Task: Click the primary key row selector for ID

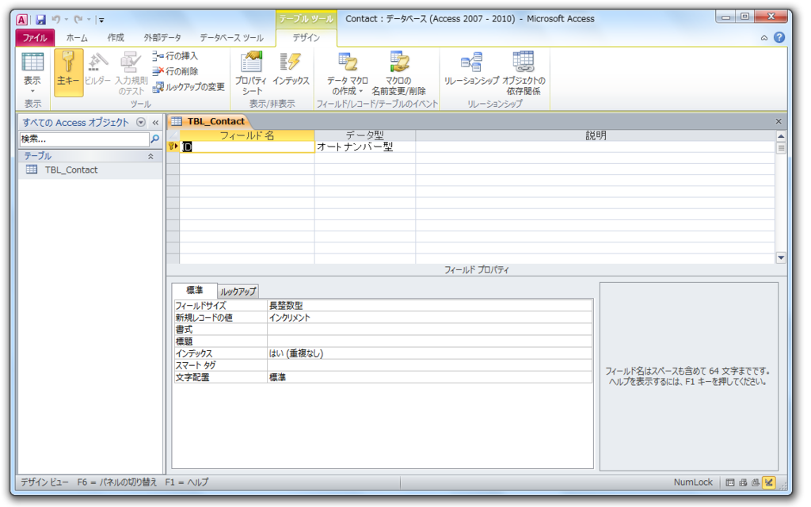Action: click(x=173, y=147)
